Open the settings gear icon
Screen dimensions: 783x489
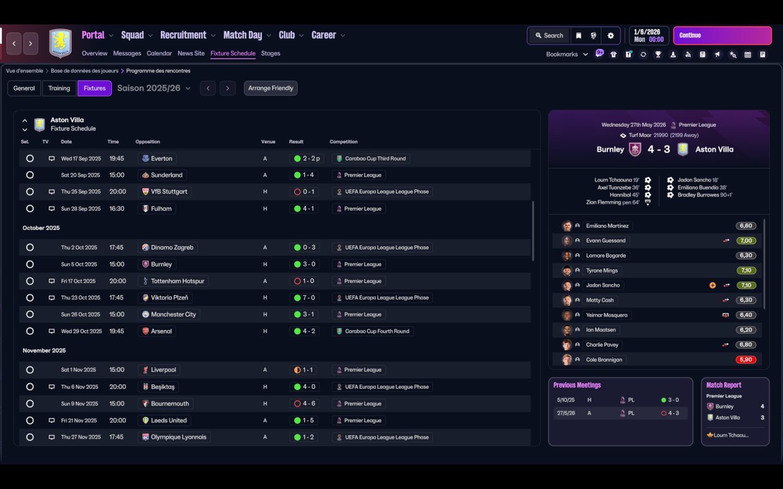point(610,35)
